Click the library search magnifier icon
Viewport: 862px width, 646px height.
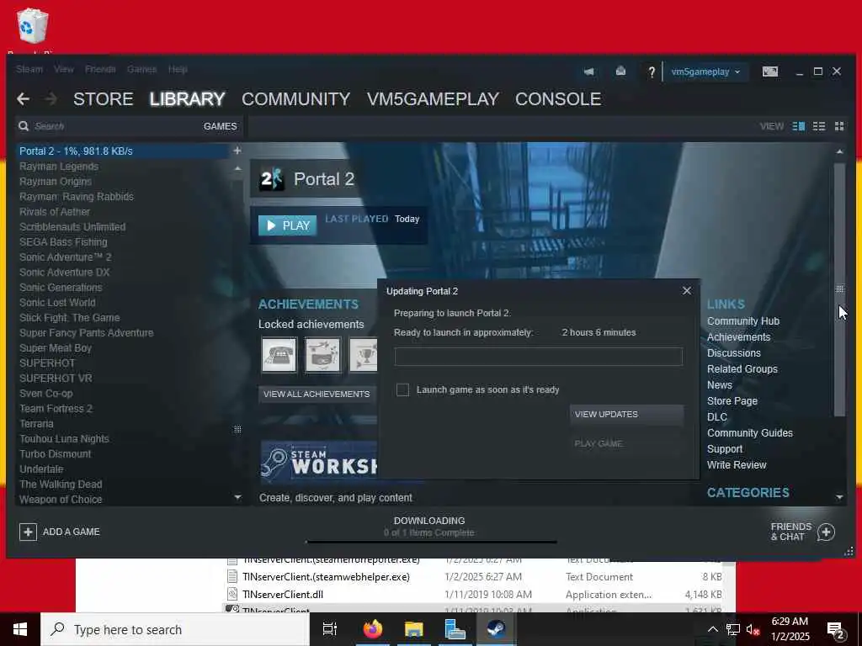(x=24, y=126)
